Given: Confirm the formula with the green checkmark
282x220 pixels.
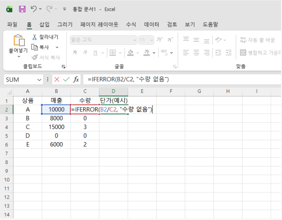Looking at the screenshot, I should coord(66,79).
